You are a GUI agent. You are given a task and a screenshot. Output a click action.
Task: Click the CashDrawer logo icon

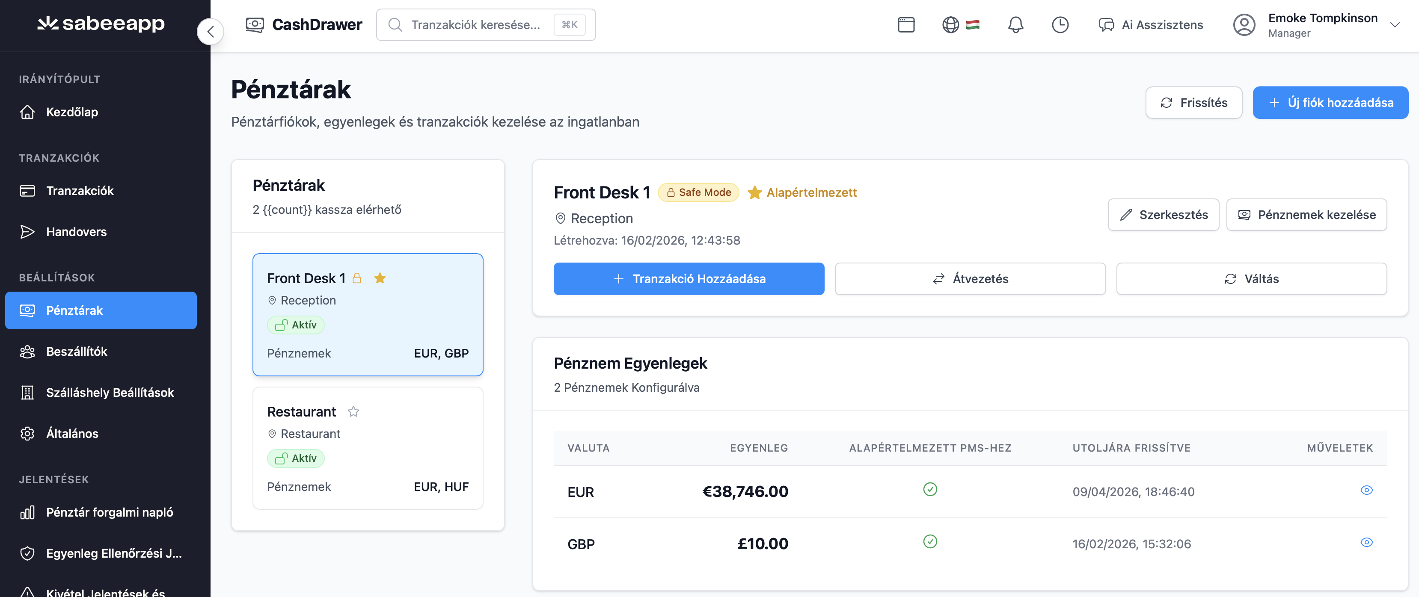pyautogui.click(x=255, y=25)
